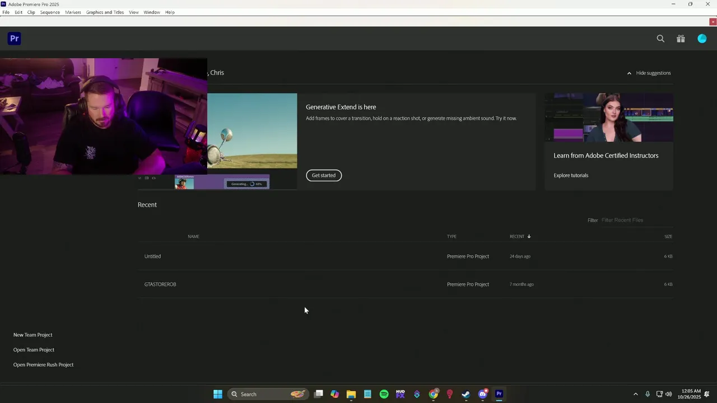Open the Adobe account profile avatar
This screenshot has width=717, height=403.
pyautogui.click(x=702, y=39)
